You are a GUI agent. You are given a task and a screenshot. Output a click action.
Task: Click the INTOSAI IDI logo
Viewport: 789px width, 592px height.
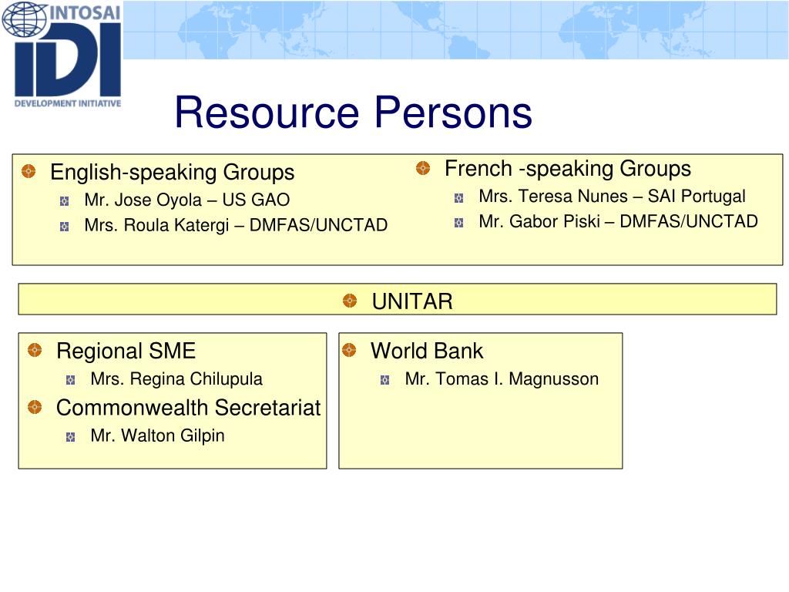[x=62, y=55]
